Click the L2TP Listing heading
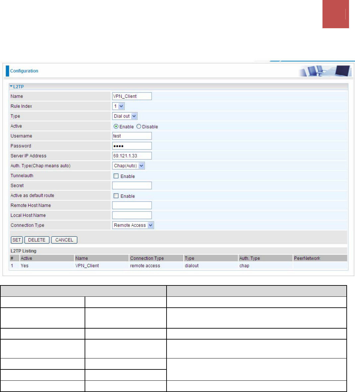Screen dimensions: 355x392 23,251
